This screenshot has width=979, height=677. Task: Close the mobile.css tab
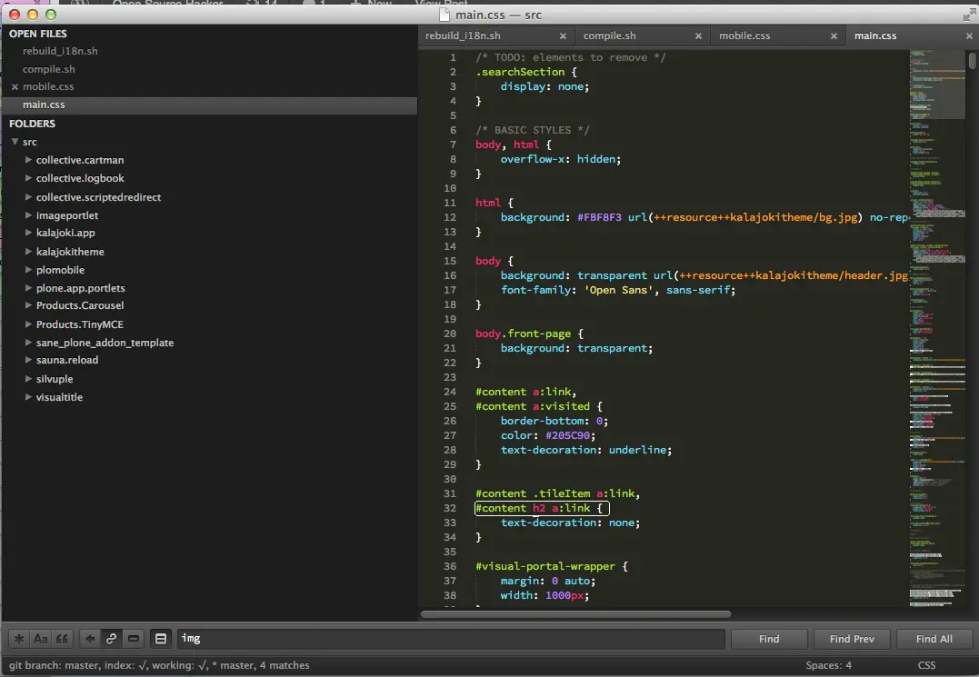coord(834,36)
